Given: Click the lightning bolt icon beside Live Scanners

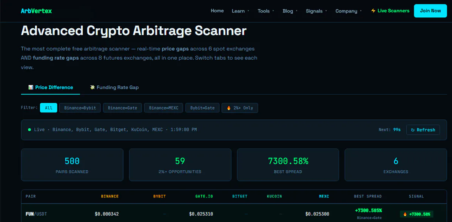Looking at the screenshot, I should tap(373, 11).
